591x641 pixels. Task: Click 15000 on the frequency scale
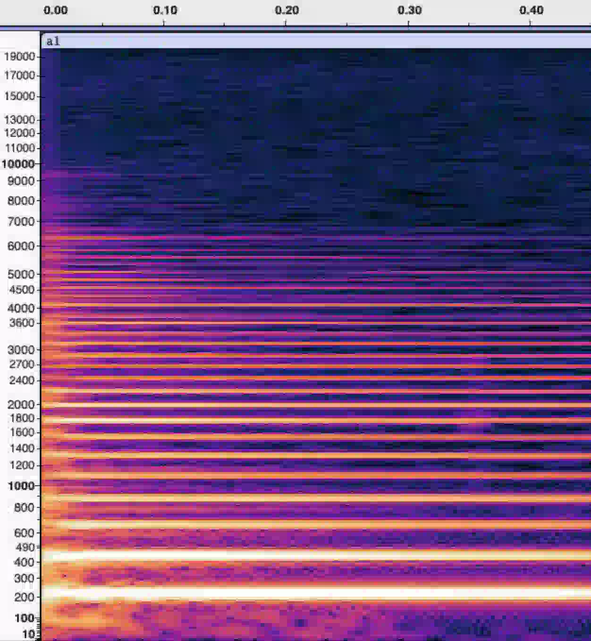click(19, 96)
